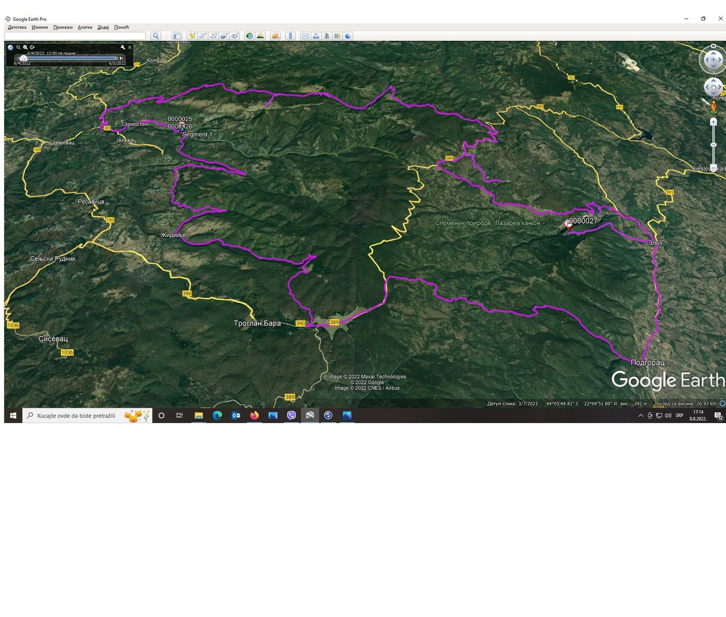Open the Помоћ menu

[x=121, y=27]
